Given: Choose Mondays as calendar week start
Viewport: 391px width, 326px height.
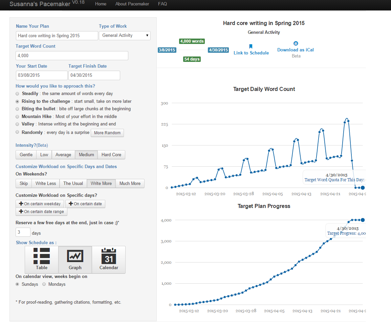Looking at the screenshot, I should click(x=44, y=284).
